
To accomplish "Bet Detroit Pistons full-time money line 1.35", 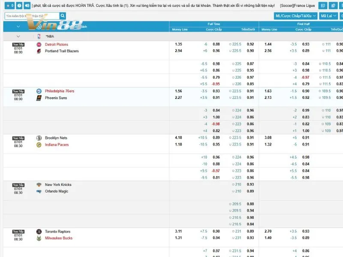I will [178, 44].
